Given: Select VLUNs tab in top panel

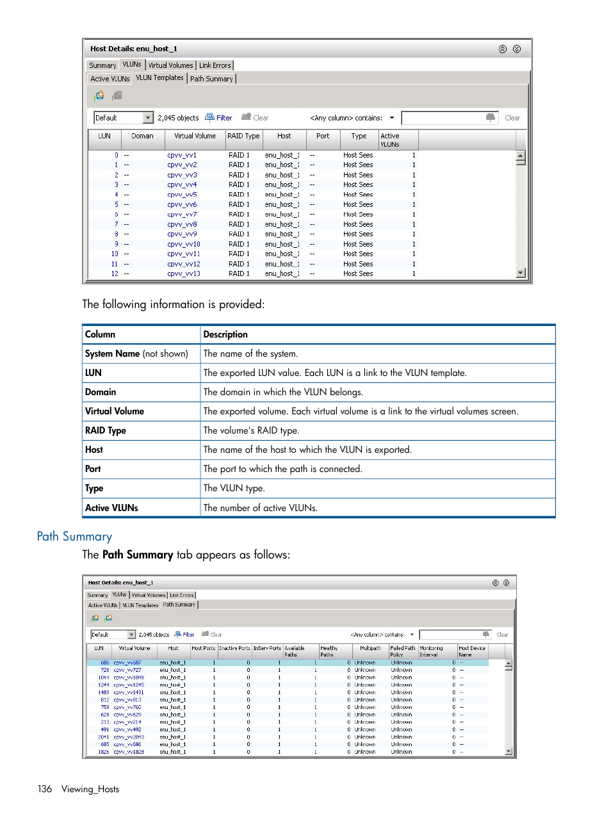Looking at the screenshot, I should (132, 65).
